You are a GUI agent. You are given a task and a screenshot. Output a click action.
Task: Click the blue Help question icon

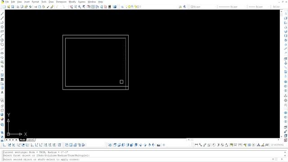click(x=115, y=7)
